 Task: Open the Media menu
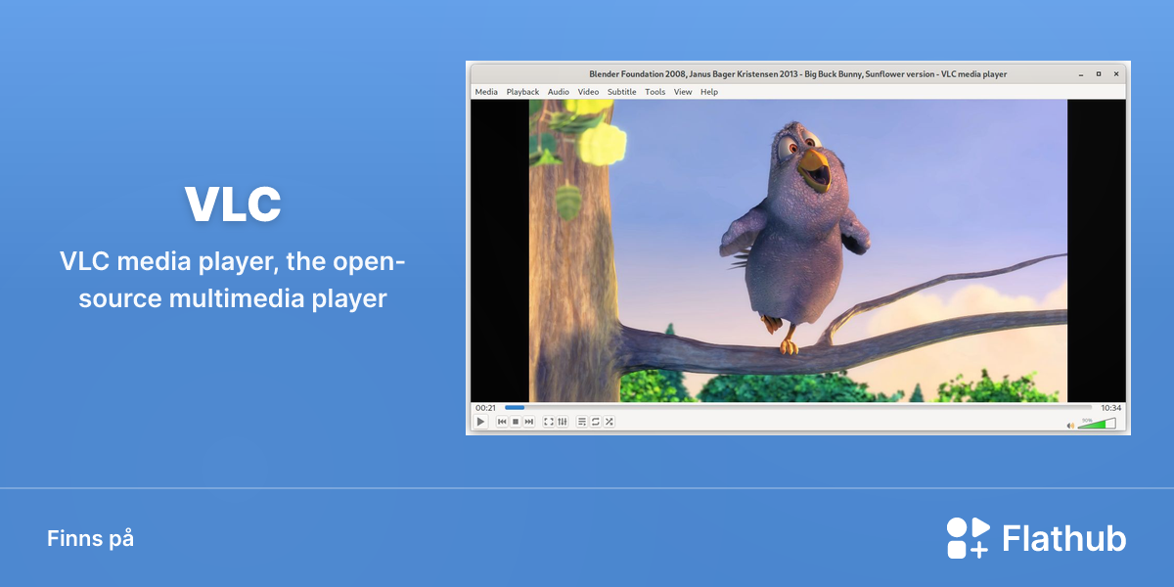tap(486, 92)
